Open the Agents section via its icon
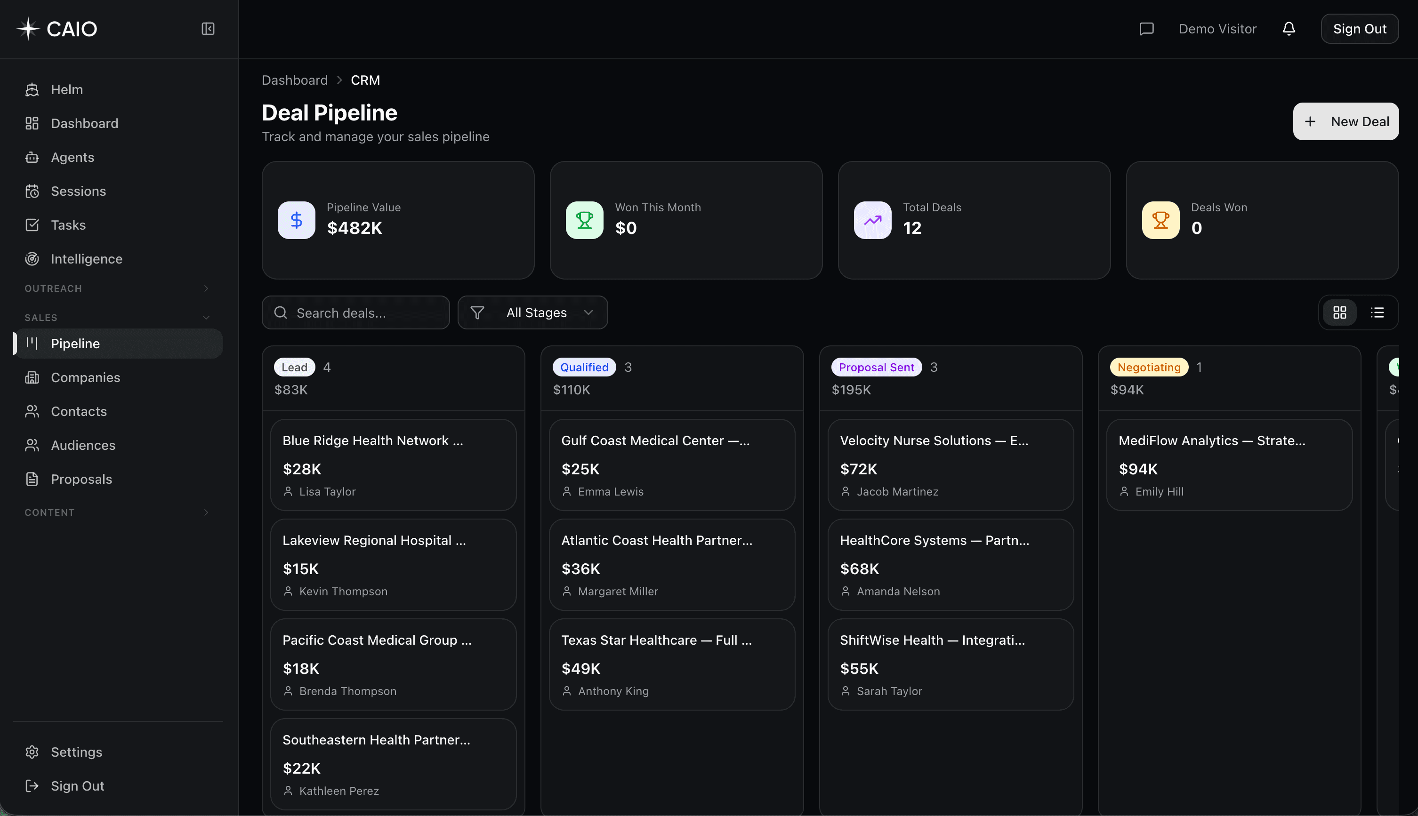 click(32, 158)
